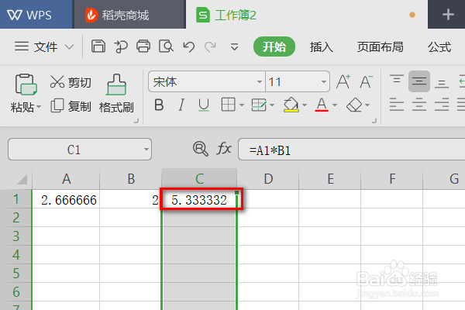Image resolution: width=465 pixels, height=310 pixels.
Task: Redo the last action
Action: pyautogui.click(x=210, y=46)
